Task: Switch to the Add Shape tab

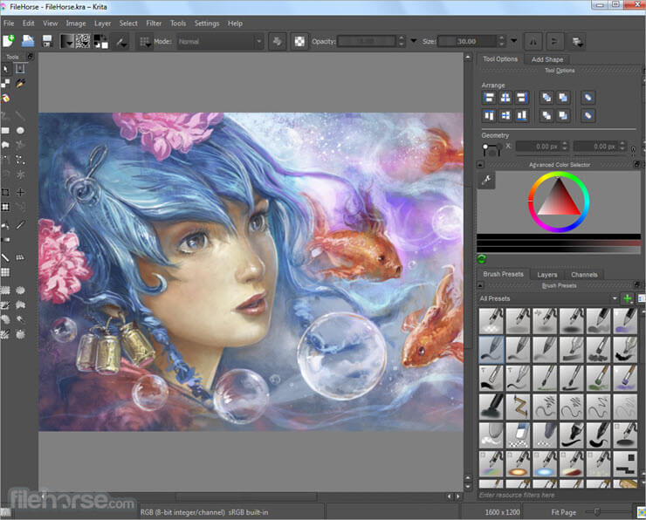Action: point(547,59)
